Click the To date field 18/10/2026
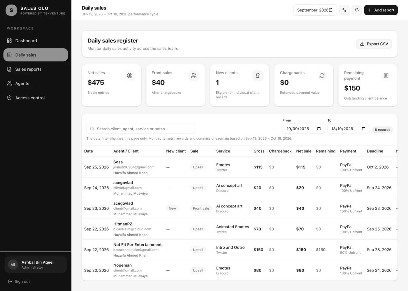408x291 pixels. (x=349, y=129)
